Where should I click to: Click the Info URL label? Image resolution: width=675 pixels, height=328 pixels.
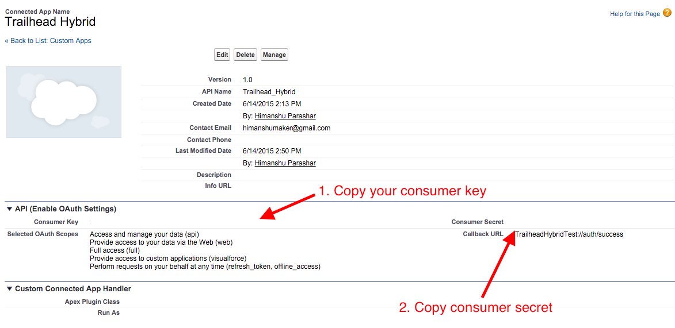[x=218, y=186]
